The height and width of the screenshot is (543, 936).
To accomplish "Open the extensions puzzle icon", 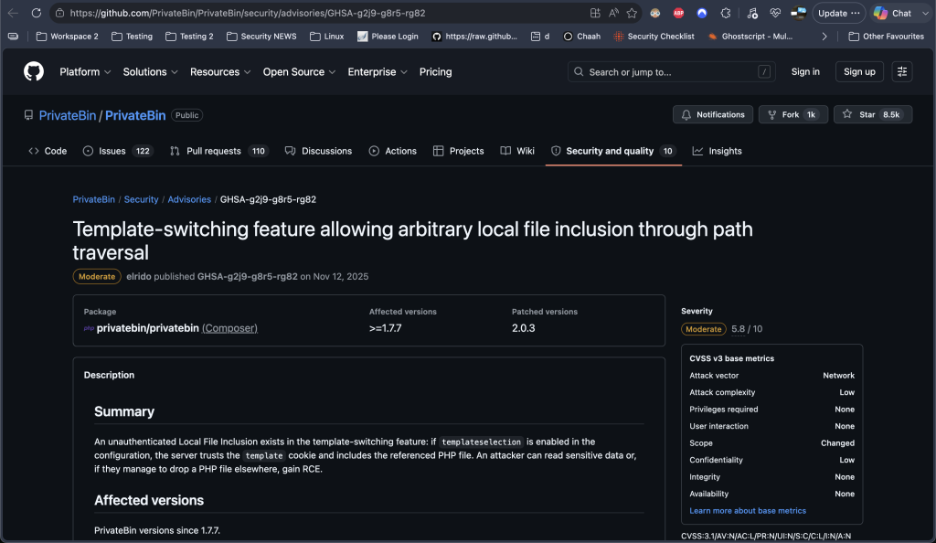I will [x=725, y=13].
